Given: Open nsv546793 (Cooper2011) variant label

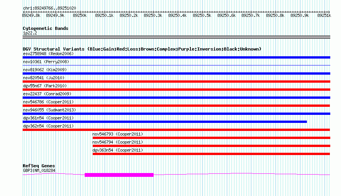Looking at the screenshot, I should 118,134.
